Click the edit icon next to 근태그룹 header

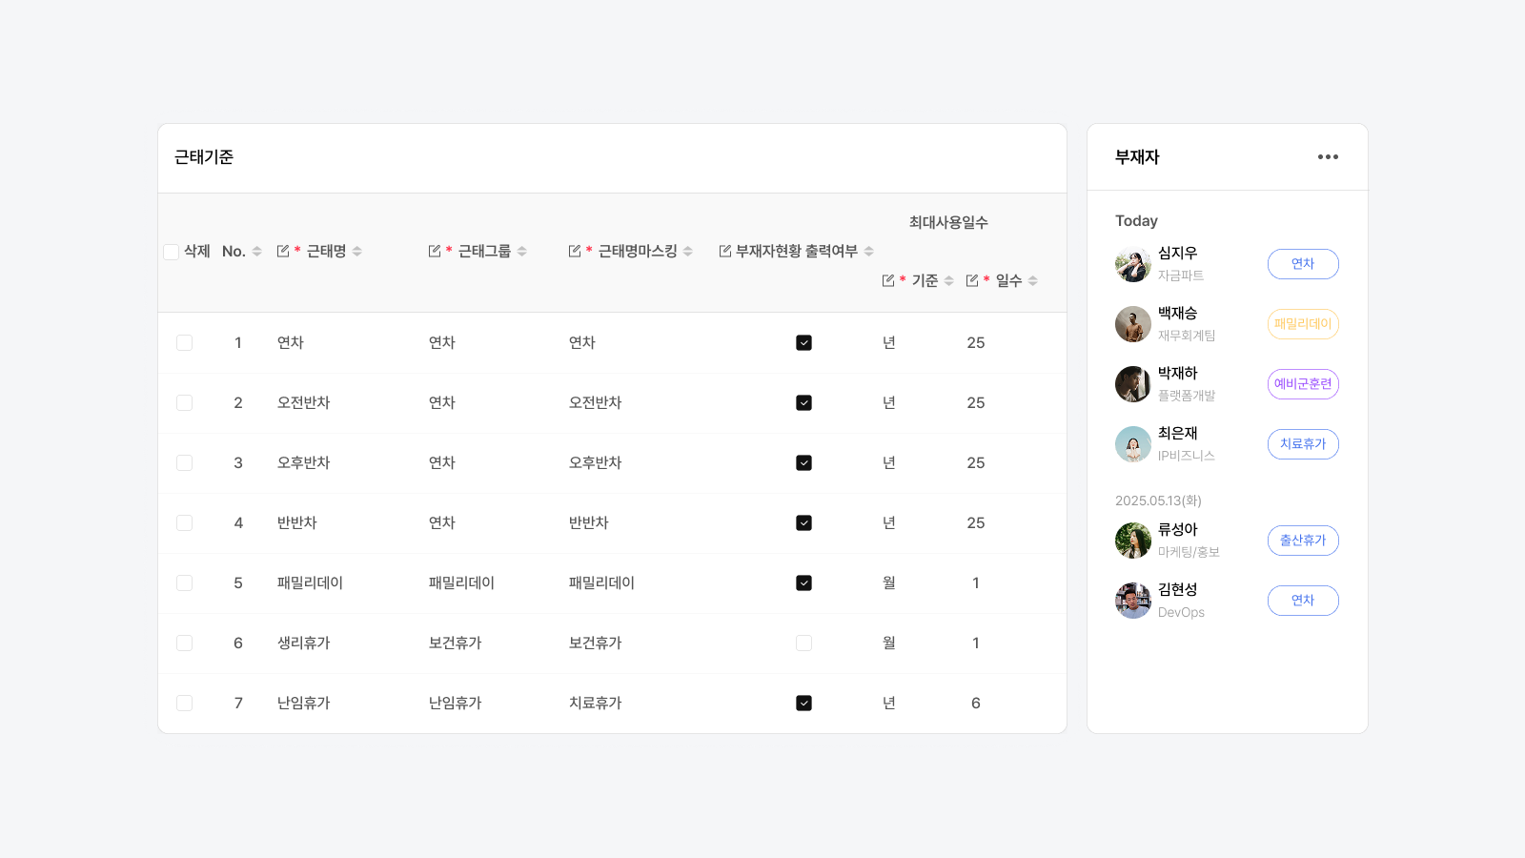[435, 251]
